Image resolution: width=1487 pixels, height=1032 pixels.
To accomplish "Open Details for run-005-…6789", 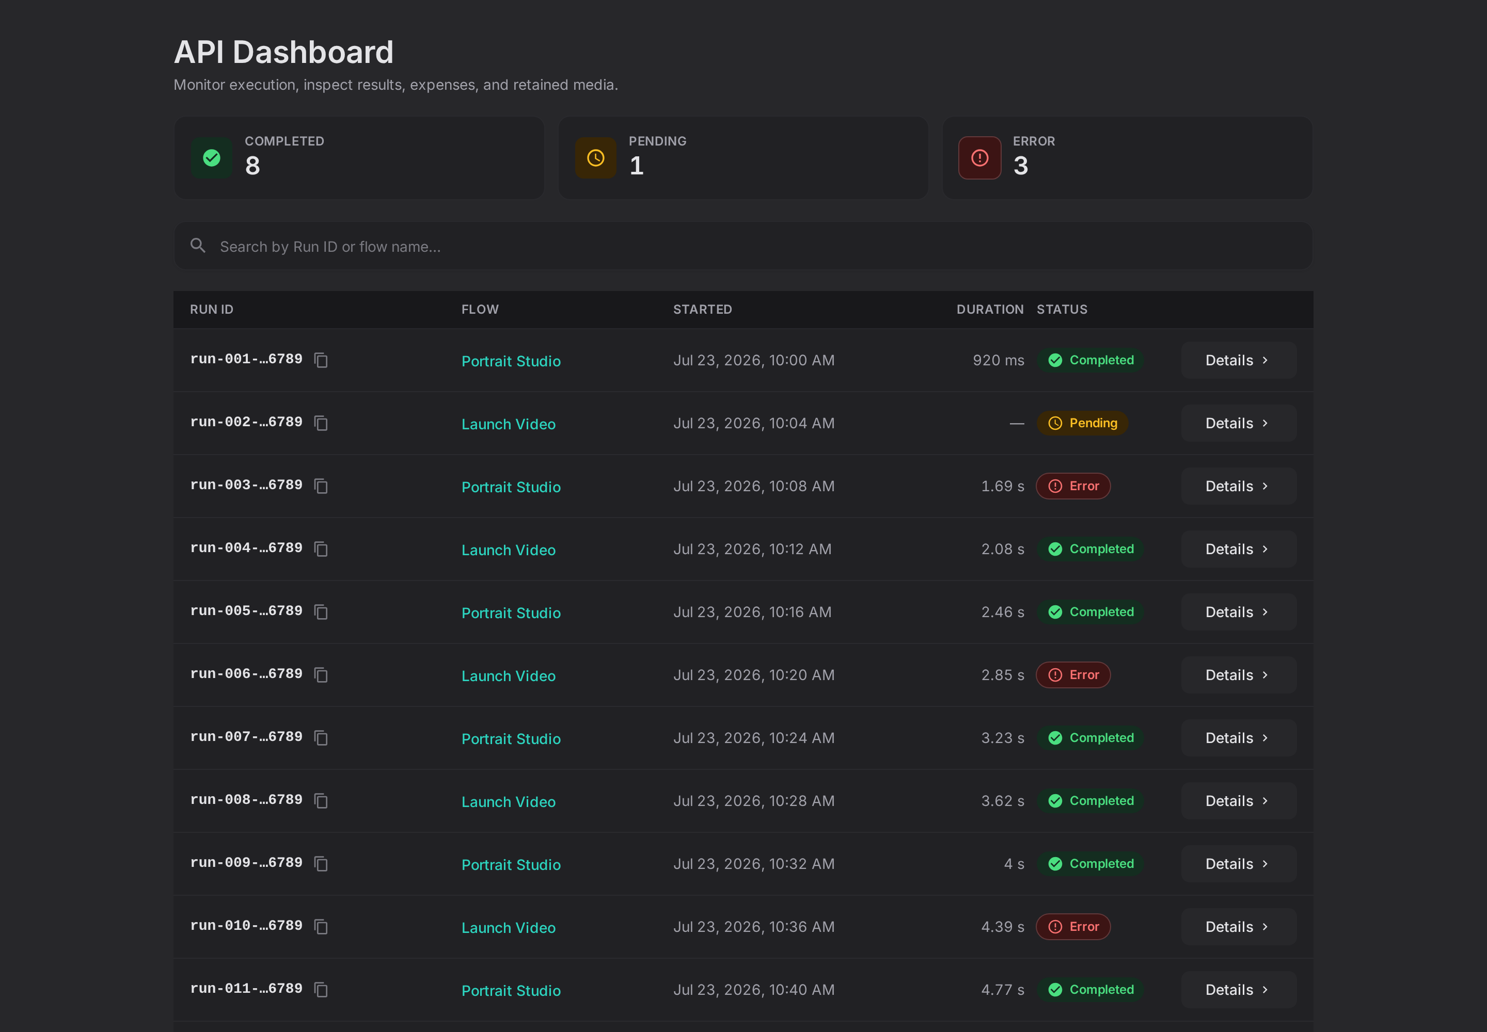I will (1239, 611).
